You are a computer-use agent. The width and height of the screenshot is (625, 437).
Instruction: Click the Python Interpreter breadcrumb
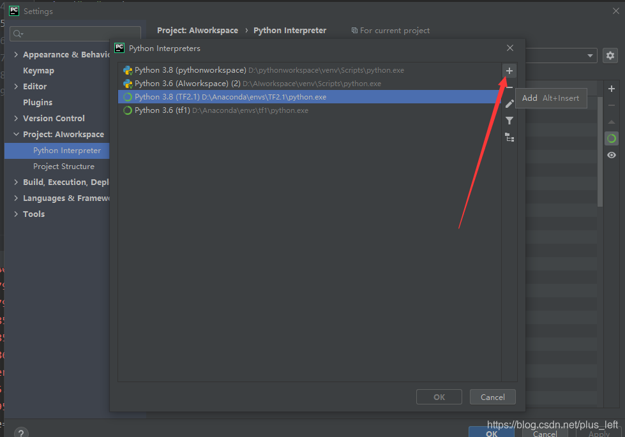[290, 30]
